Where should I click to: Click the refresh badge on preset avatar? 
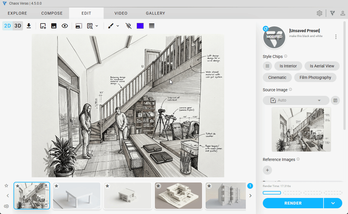click(x=266, y=28)
